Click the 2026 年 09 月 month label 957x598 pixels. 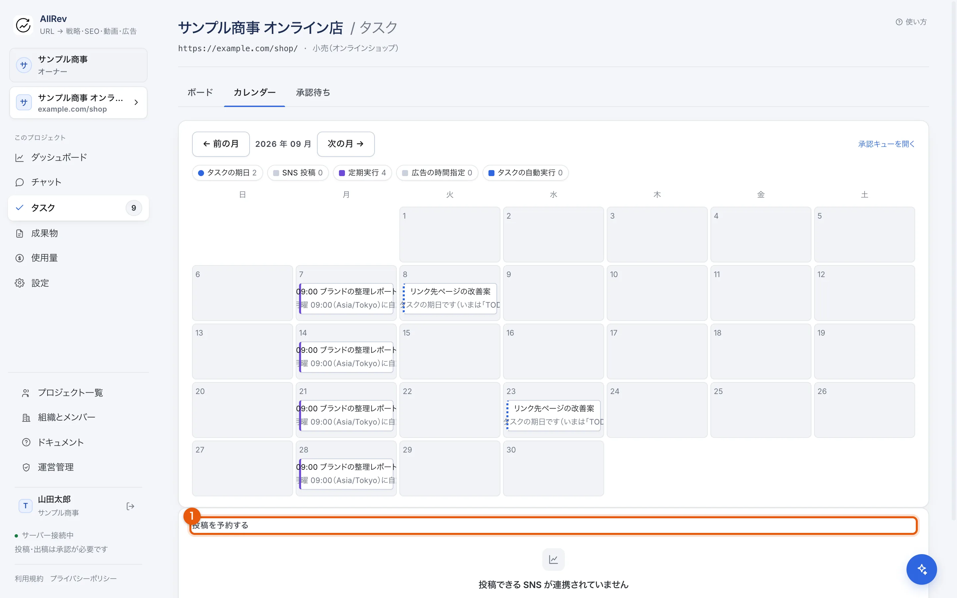point(283,144)
